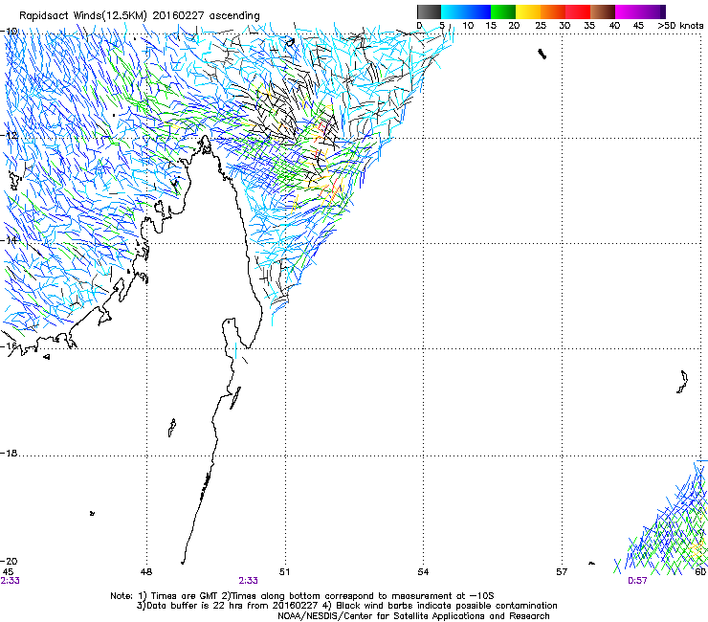
Task: Click the dark purple 45-50 knots legend color
Action: [653, 11]
